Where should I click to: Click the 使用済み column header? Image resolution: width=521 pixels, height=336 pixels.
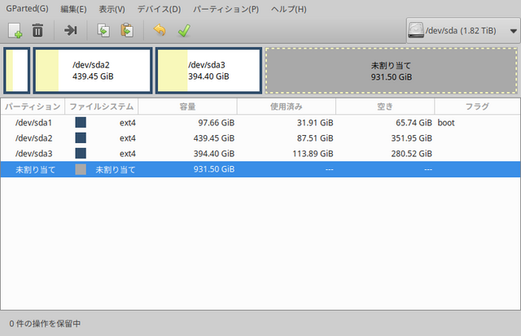286,107
